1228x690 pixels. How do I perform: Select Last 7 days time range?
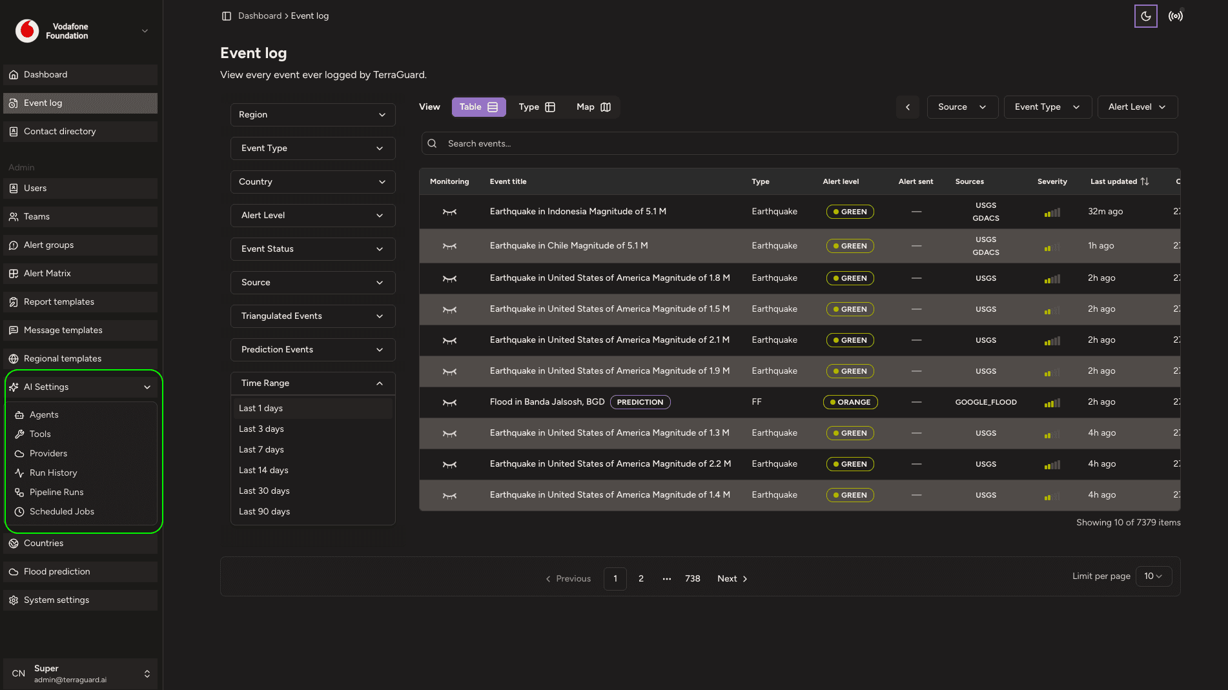[312, 450]
